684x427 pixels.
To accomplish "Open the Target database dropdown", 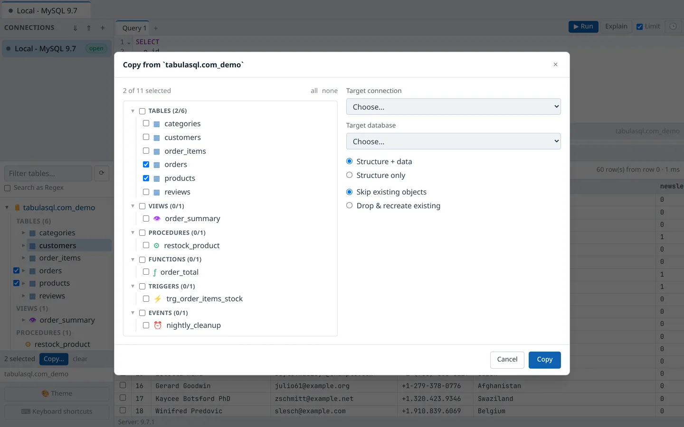I will tap(453, 141).
